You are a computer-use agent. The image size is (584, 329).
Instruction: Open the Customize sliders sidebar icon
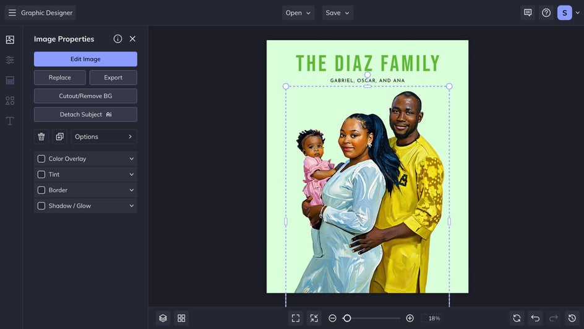pyautogui.click(x=10, y=59)
